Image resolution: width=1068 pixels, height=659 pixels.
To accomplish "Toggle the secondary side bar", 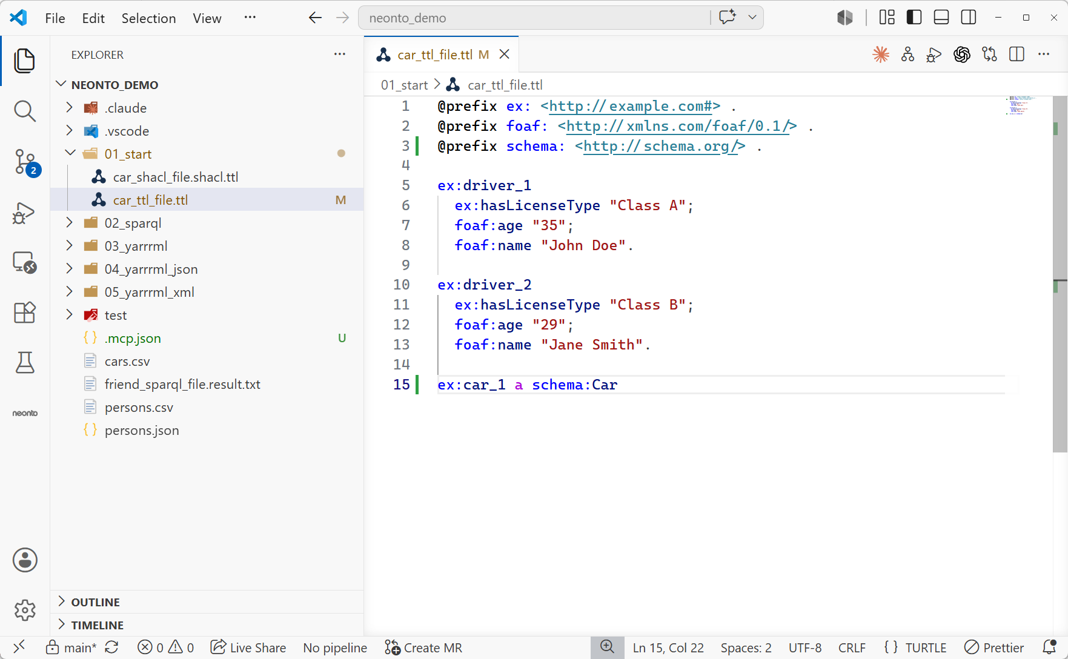I will 969,18.
